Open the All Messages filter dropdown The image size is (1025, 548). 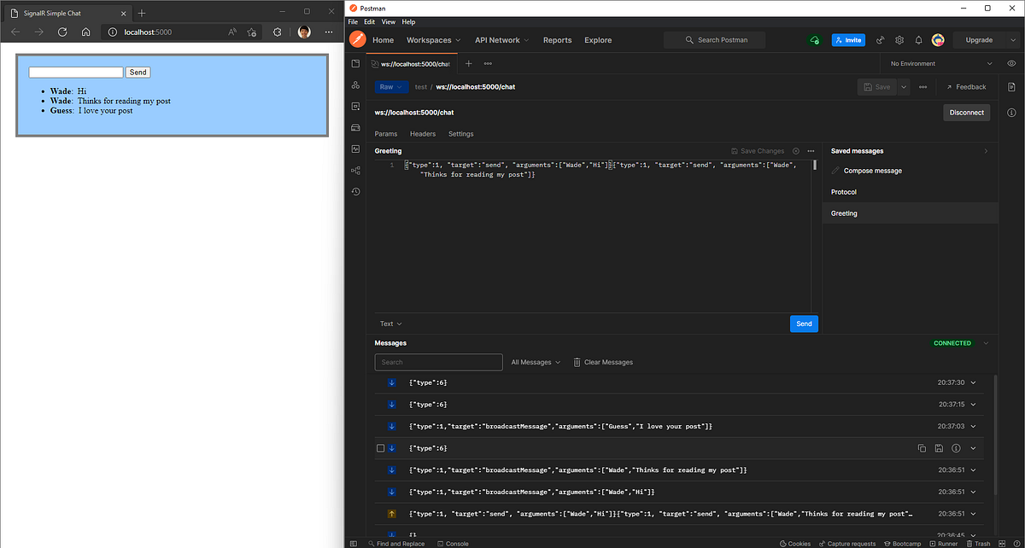[536, 362]
